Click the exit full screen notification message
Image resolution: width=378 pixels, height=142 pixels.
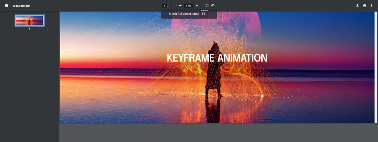[x=184, y=14]
